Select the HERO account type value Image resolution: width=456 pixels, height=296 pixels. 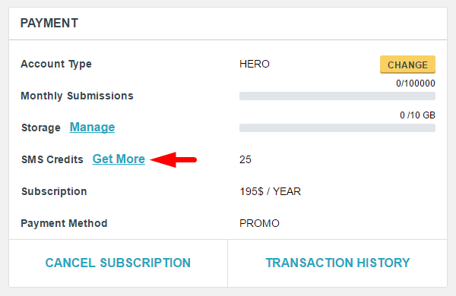[255, 64]
